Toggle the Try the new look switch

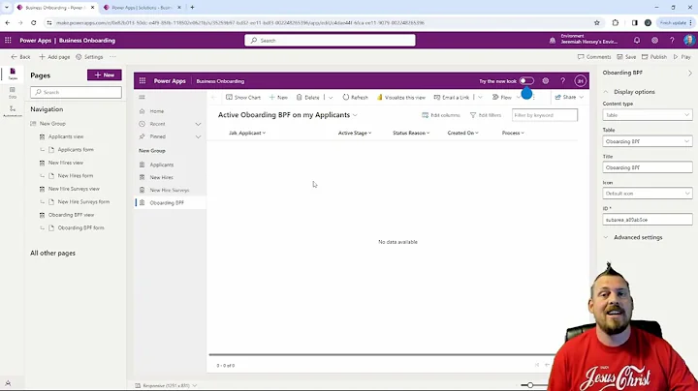(526, 81)
